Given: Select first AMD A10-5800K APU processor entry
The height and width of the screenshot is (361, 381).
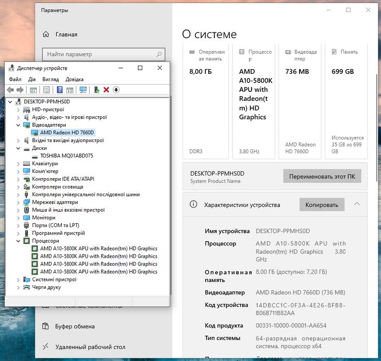Looking at the screenshot, I should tap(98, 248).
